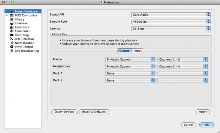Click the Preferences title bar icon

101,2
